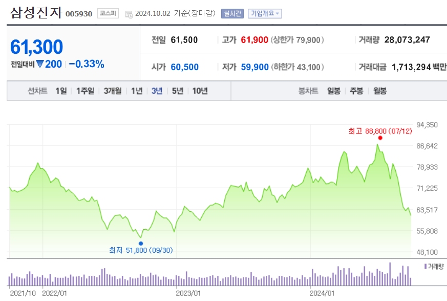This screenshot has height=301, width=447.
Task: Click the 2024/01 date axis label
Action: click(x=322, y=293)
